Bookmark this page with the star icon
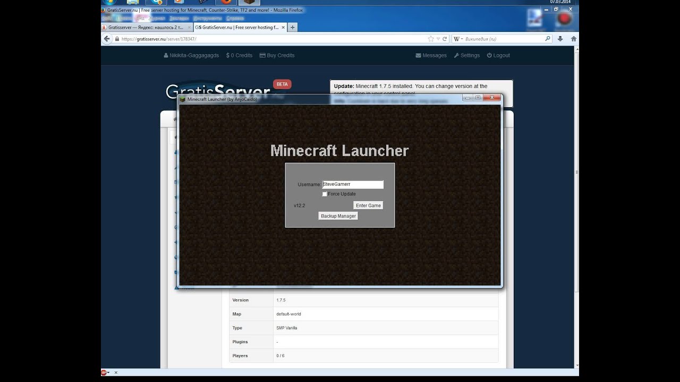The image size is (680, 382). [431, 39]
